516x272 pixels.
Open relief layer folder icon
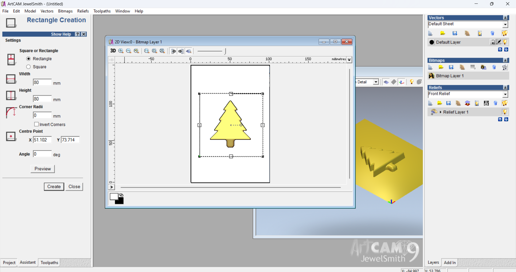440,103
